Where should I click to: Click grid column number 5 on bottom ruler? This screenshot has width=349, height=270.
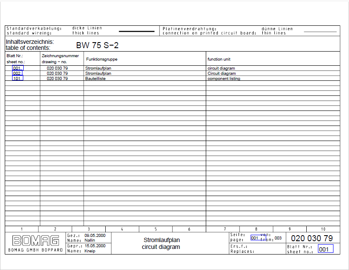pos(156,229)
